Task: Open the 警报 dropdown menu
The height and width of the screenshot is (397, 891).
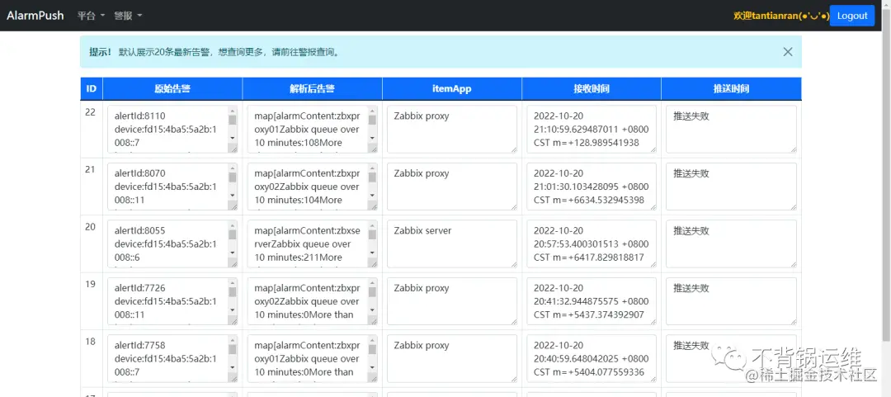Action: click(x=128, y=16)
